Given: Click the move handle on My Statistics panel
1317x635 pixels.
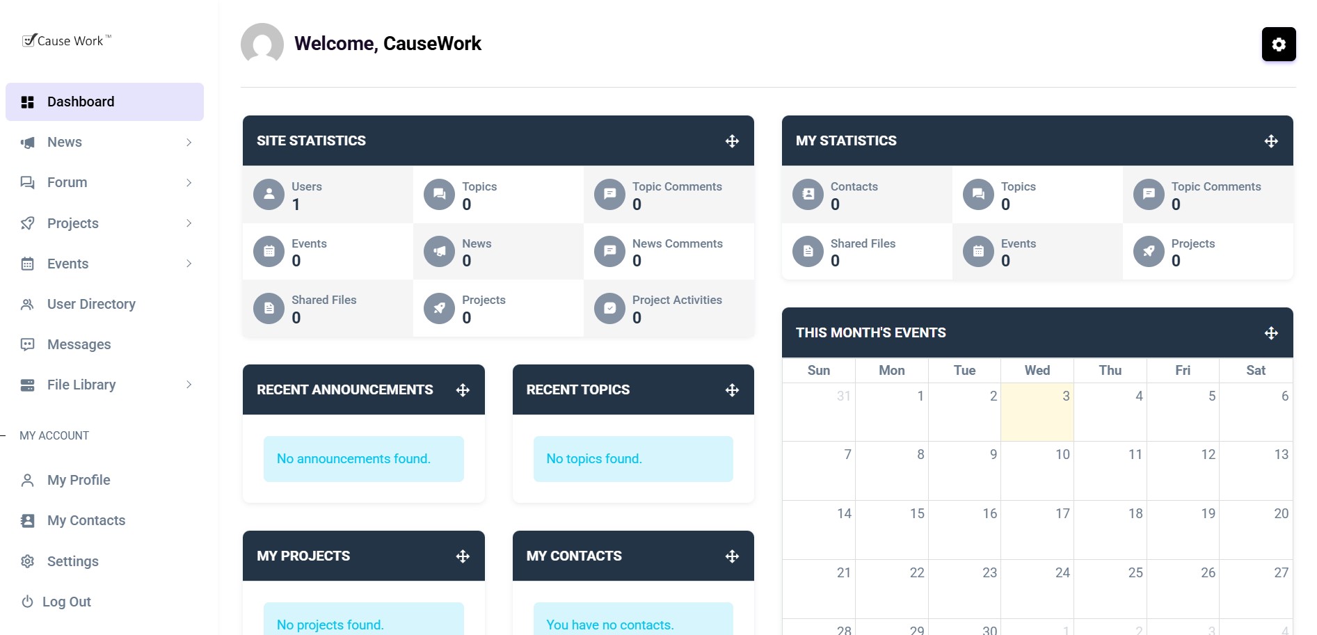Looking at the screenshot, I should 1270,141.
